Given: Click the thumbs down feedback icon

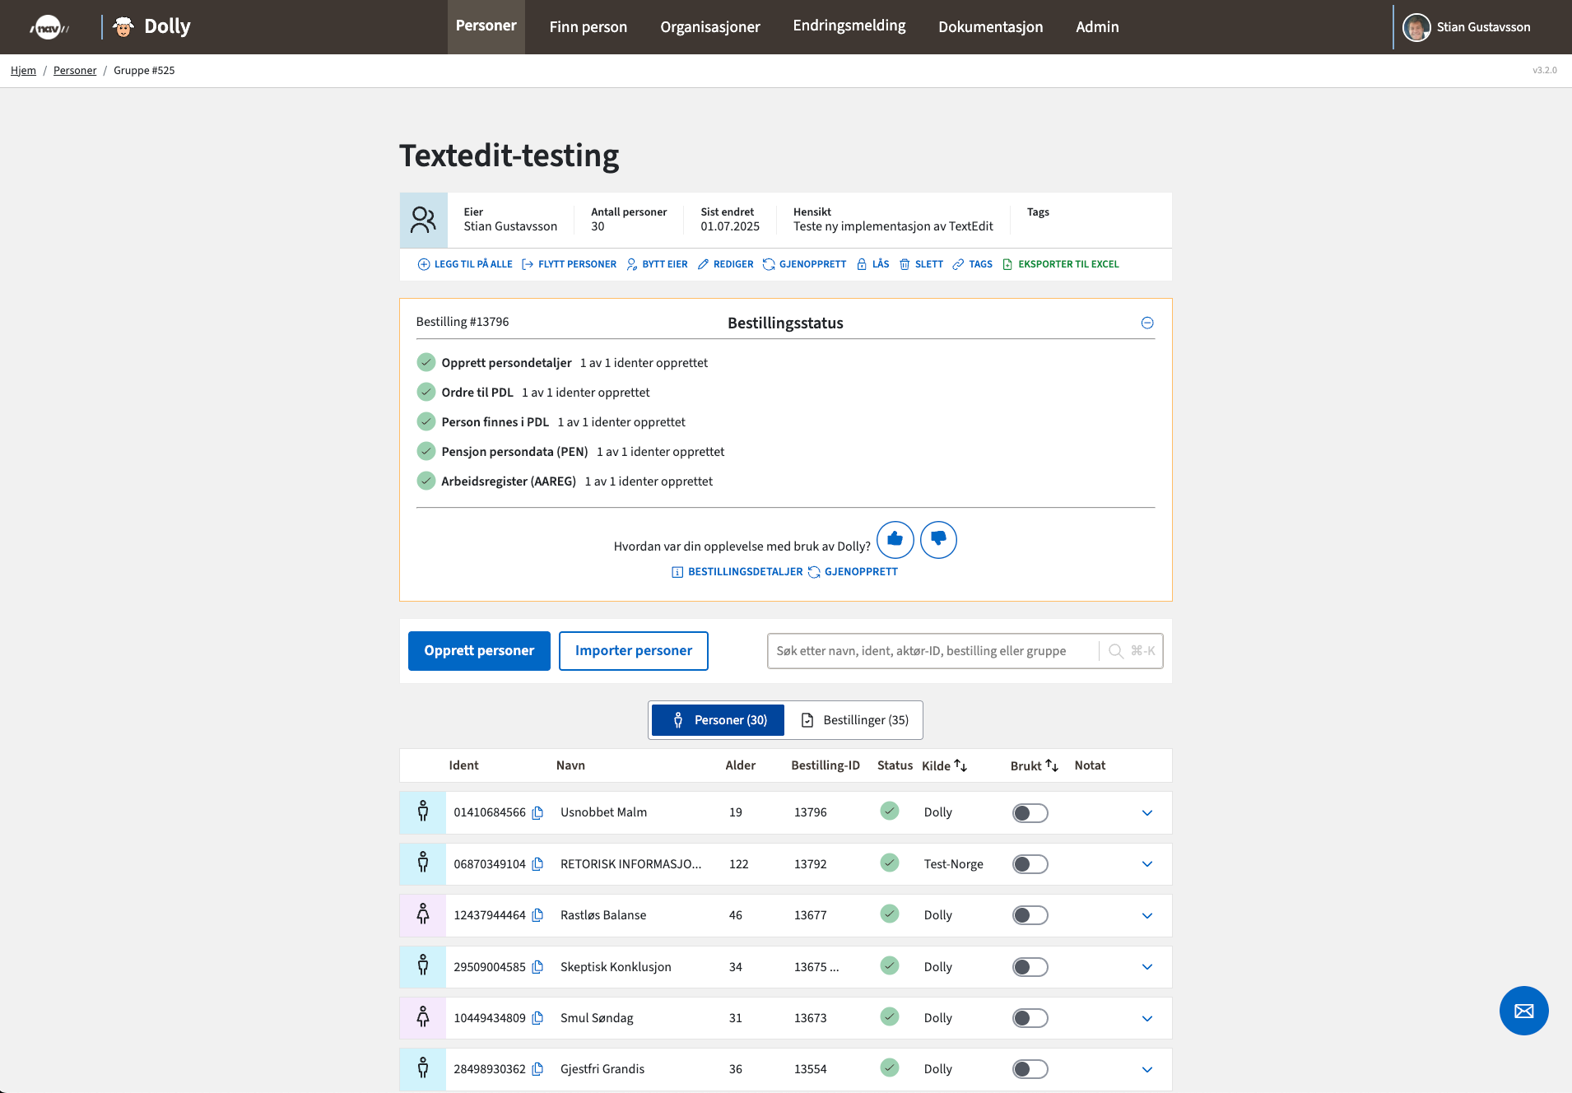Looking at the screenshot, I should pos(938,540).
